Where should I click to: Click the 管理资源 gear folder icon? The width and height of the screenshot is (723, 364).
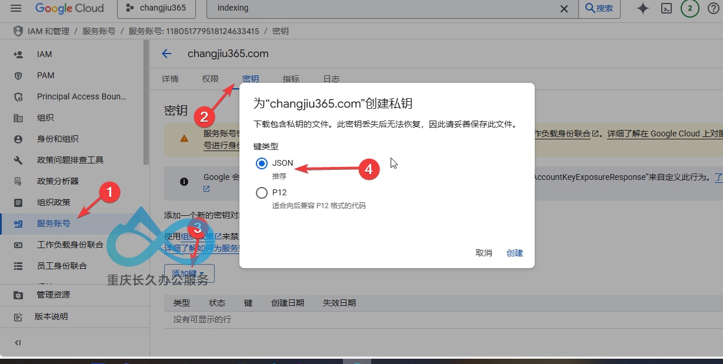tap(18, 295)
